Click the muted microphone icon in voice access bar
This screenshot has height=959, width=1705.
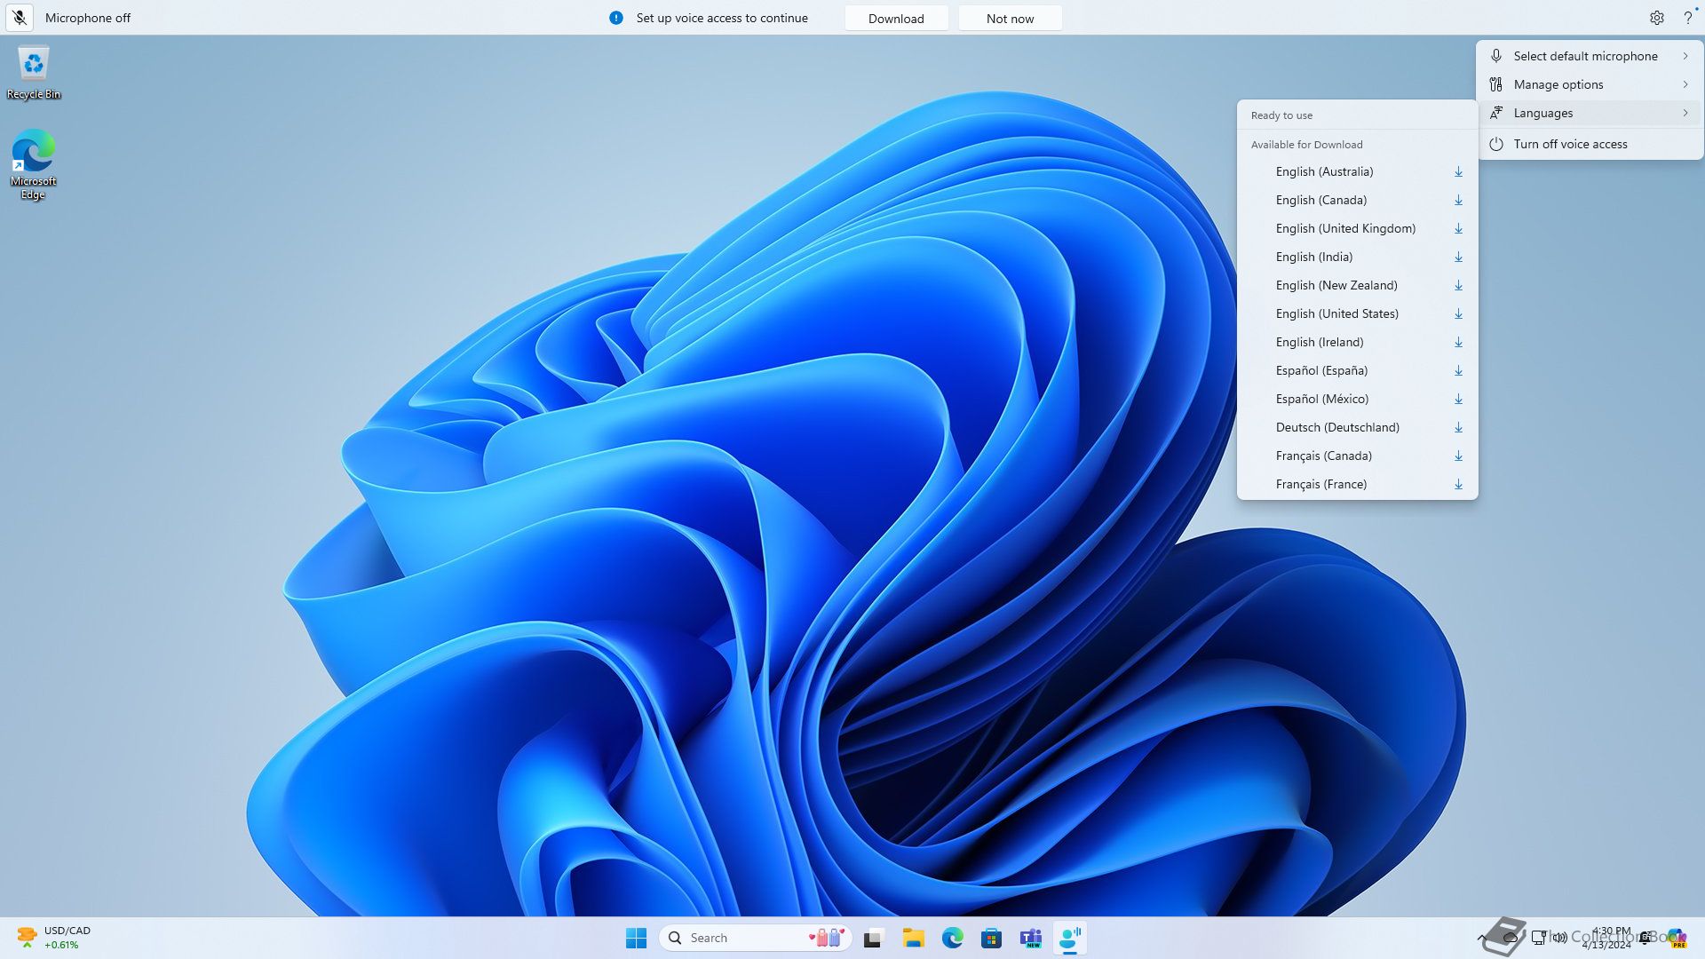[20, 18]
